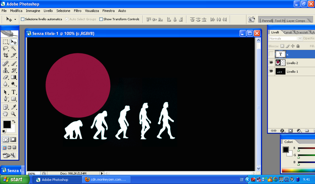Select the Blur tool
The height and width of the screenshot is (184, 315).
click(x=5, y=84)
